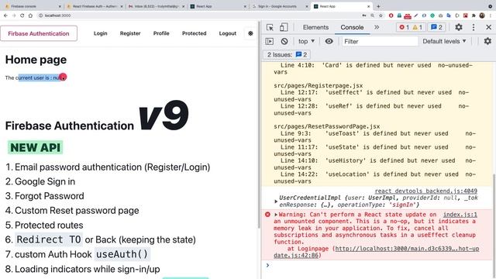This screenshot has height=279, width=496.
Task: Focus the console prompt input line
Action: click(x=380, y=265)
